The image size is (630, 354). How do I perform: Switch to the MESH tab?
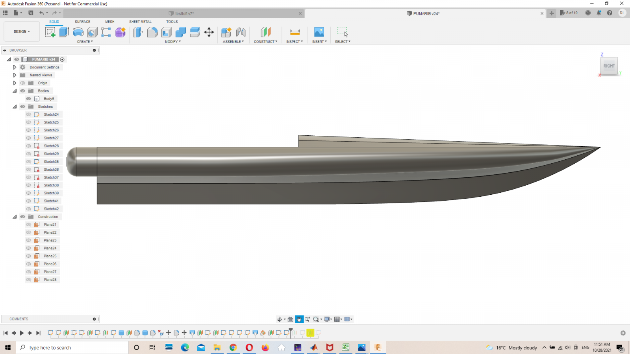tap(110, 22)
